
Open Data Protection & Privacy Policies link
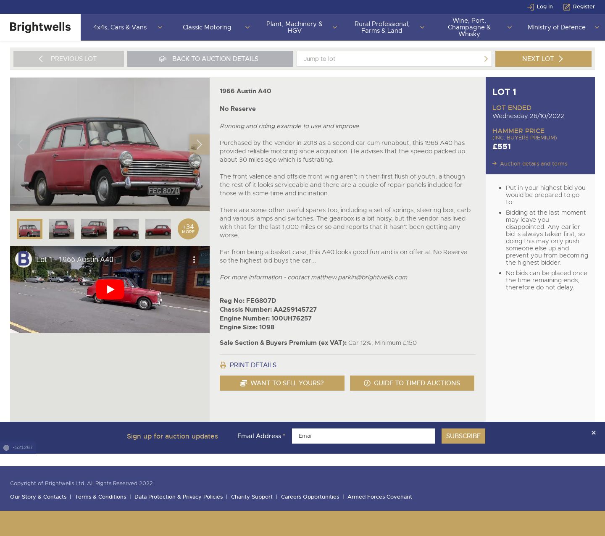click(x=179, y=497)
